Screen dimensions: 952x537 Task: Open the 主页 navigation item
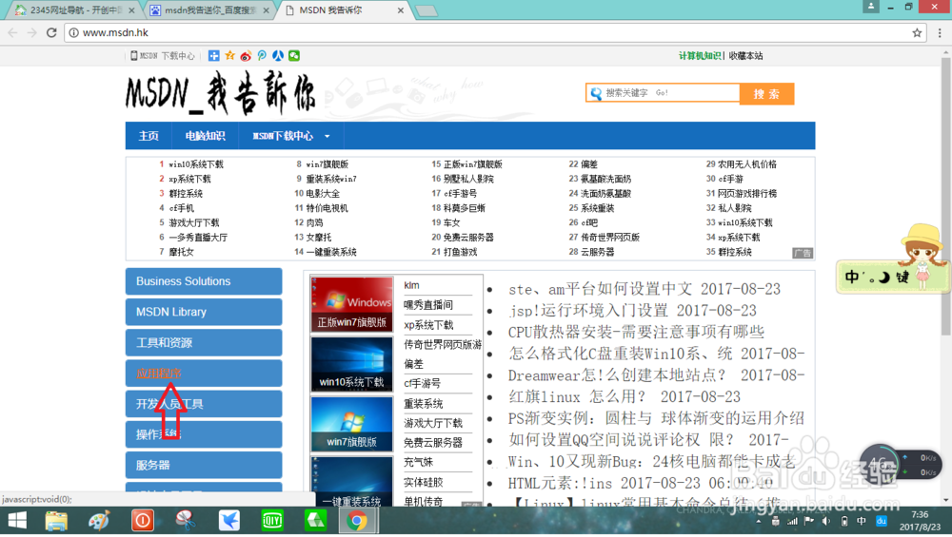pyautogui.click(x=149, y=136)
